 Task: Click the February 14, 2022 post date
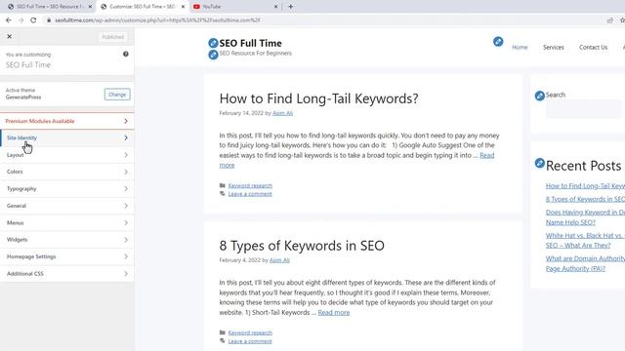click(x=241, y=113)
